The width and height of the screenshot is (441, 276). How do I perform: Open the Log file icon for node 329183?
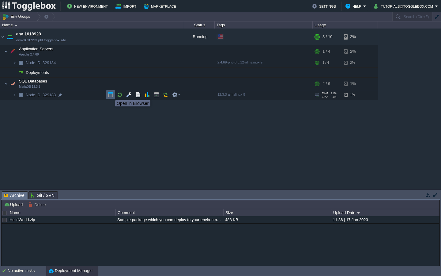138,95
